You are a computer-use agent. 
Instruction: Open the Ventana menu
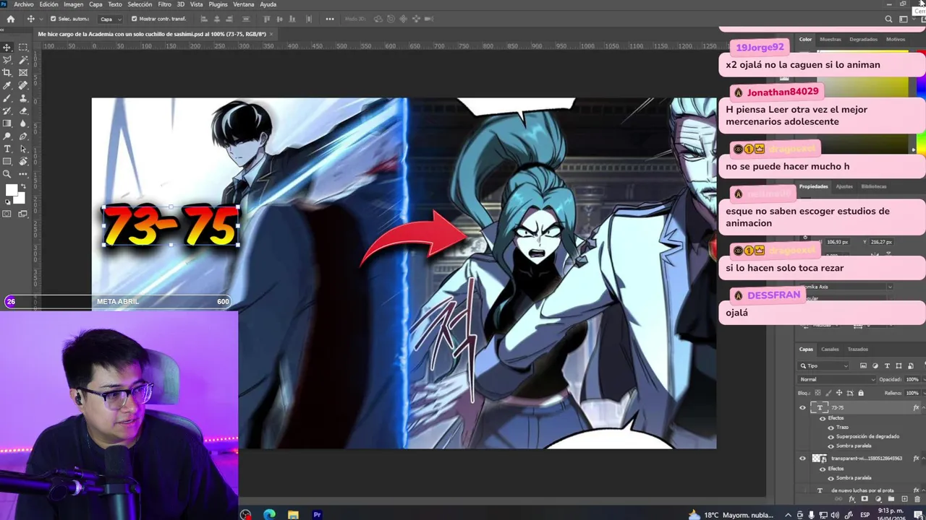[x=244, y=4]
